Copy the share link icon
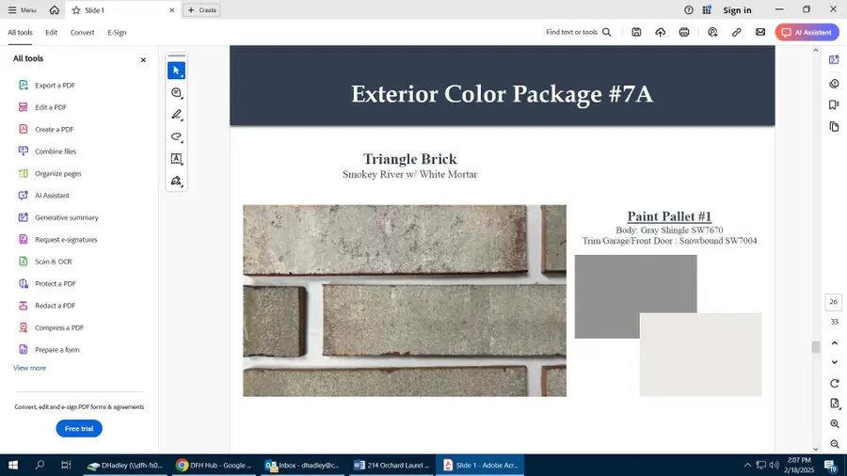 pyautogui.click(x=736, y=32)
